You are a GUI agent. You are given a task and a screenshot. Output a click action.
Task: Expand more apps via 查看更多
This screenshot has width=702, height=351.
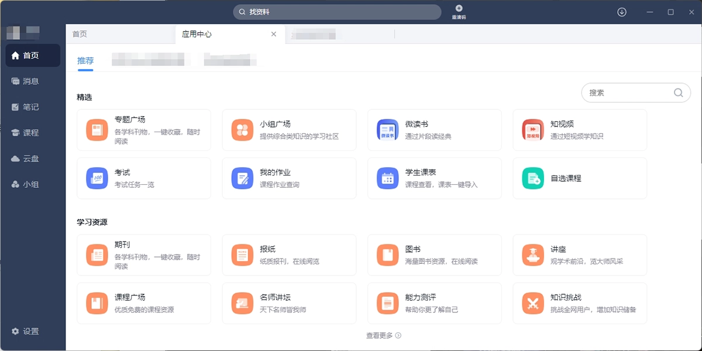(x=383, y=335)
